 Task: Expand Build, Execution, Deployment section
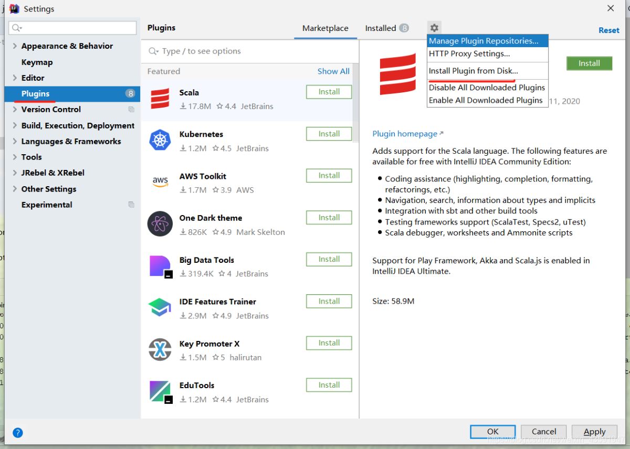click(x=15, y=125)
